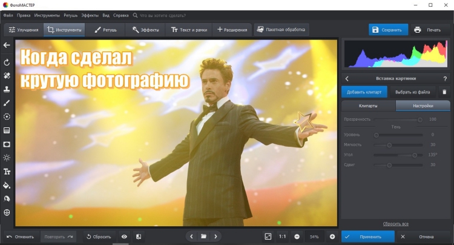Click Сбросить reset button
Image resolution: width=454 pixels, height=245 pixels.
tap(99, 237)
